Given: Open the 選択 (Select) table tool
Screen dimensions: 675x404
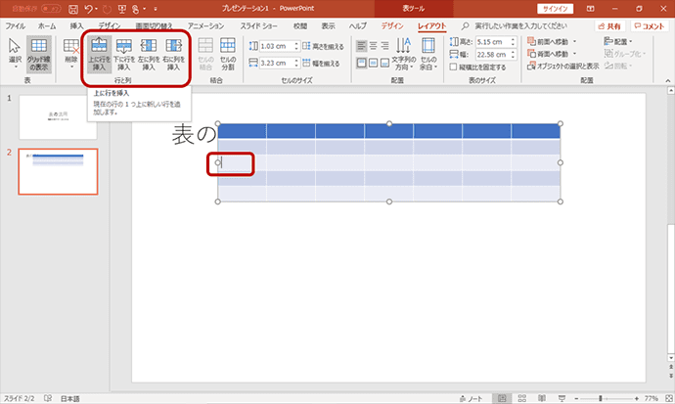Looking at the screenshot, I should (15, 54).
